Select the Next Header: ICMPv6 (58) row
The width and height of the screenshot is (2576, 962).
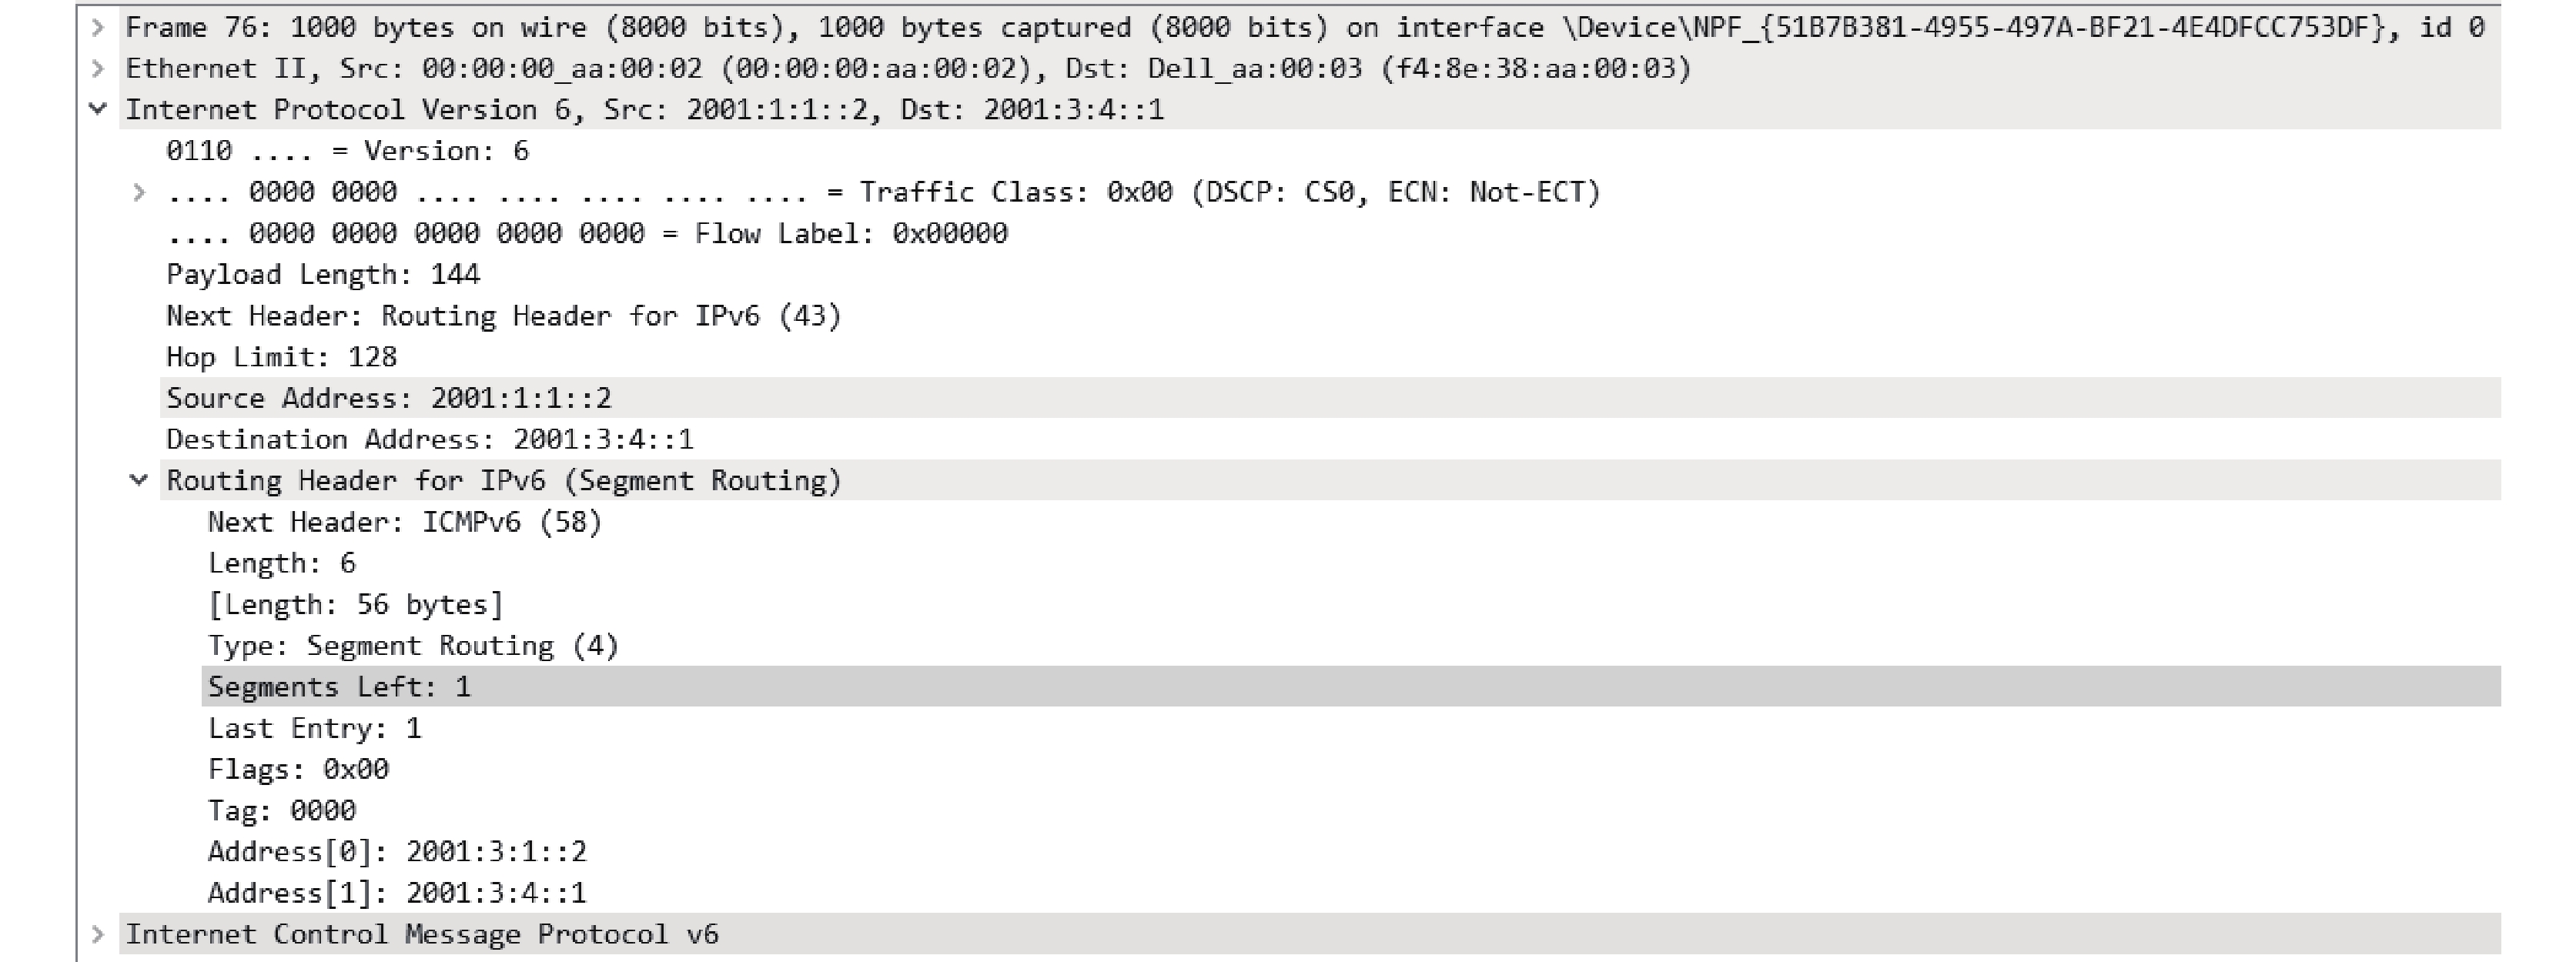(404, 522)
